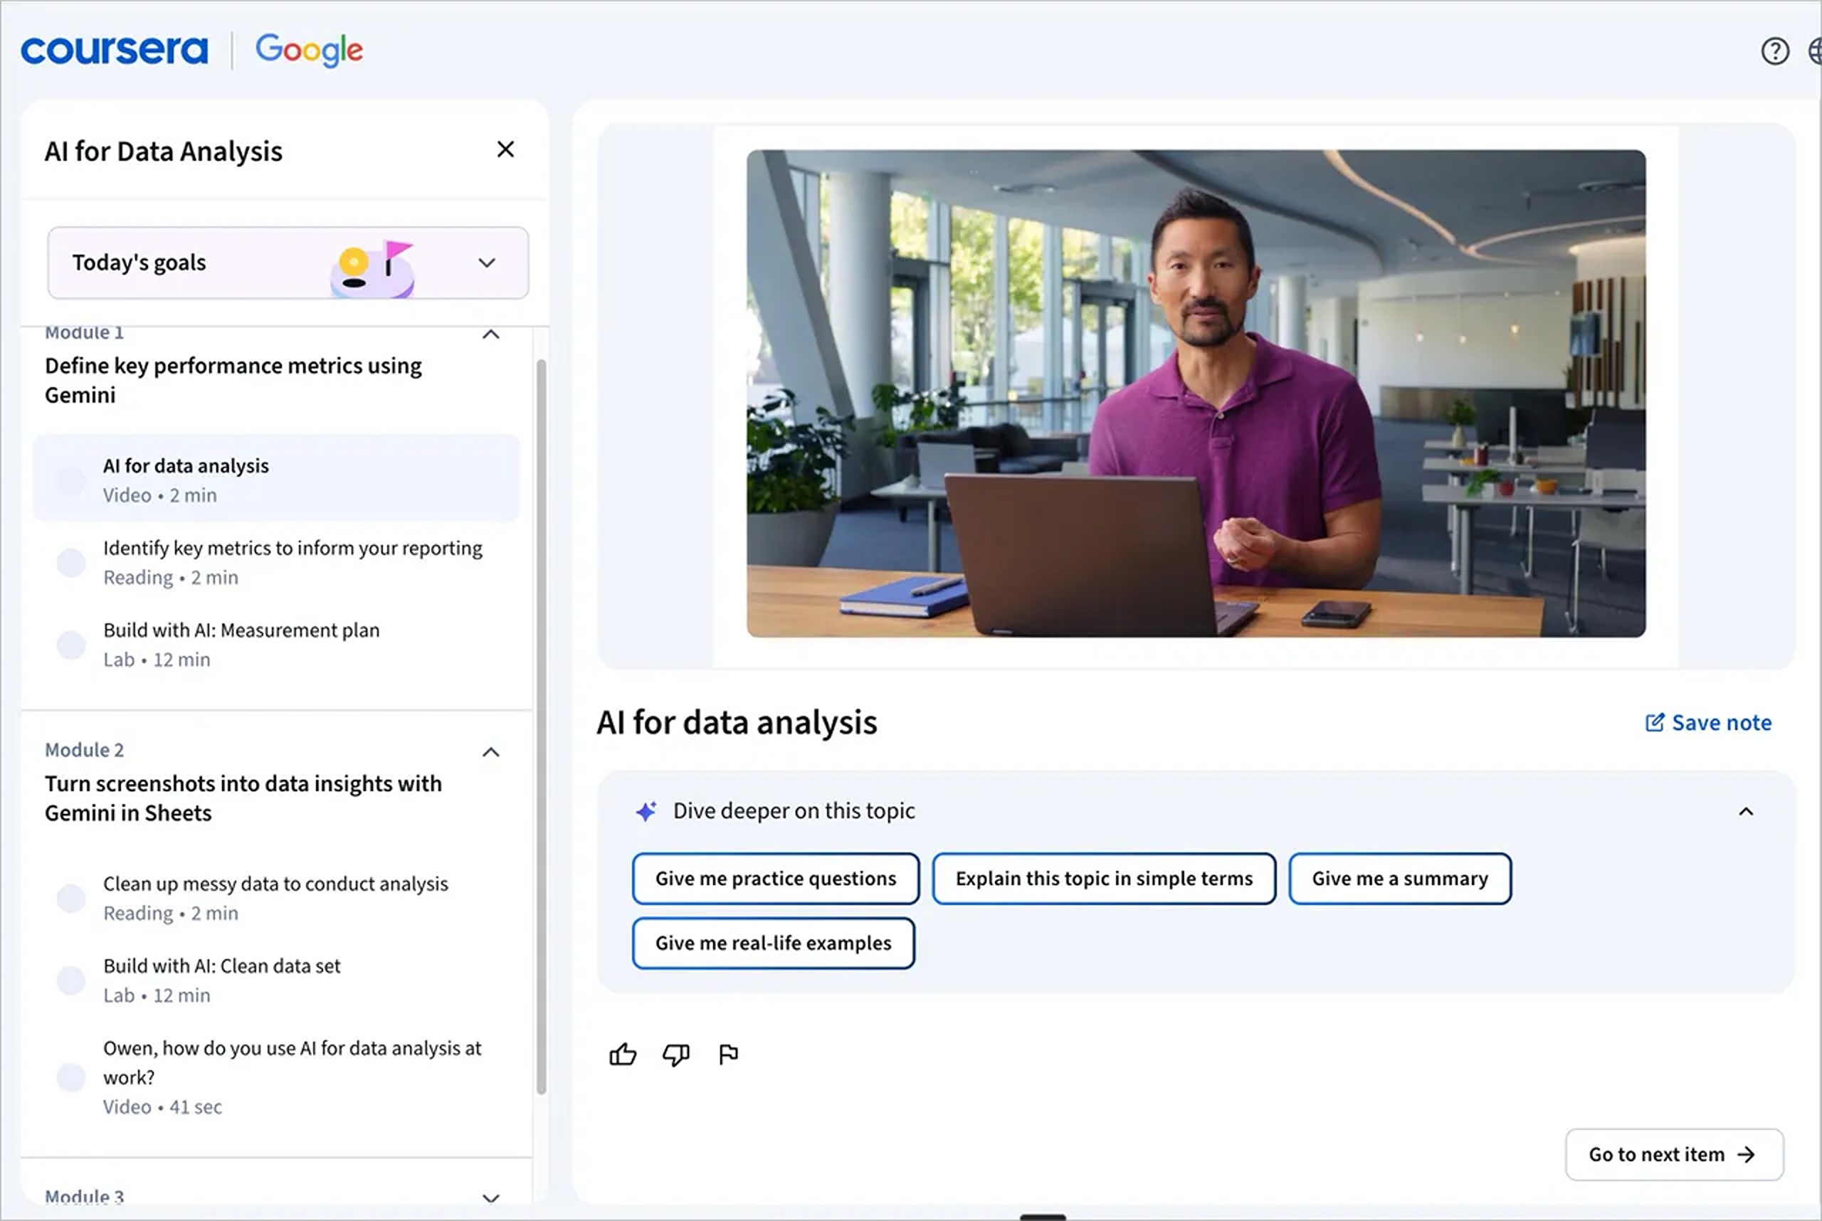This screenshot has width=1822, height=1221.
Task: Click Give me real-life examples button
Action: pyautogui.click(x=773, y=943)
